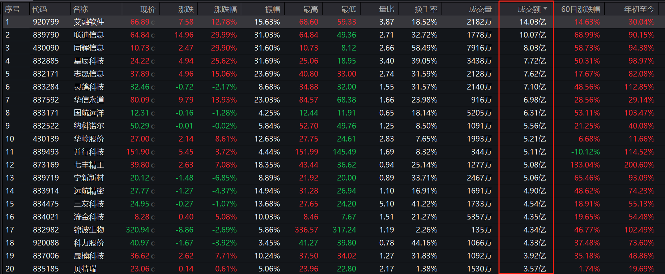Image resolution: width=665 pixels, height=274 pixels.
Task: Sort by 量比 column header
Action: (386, 9)
